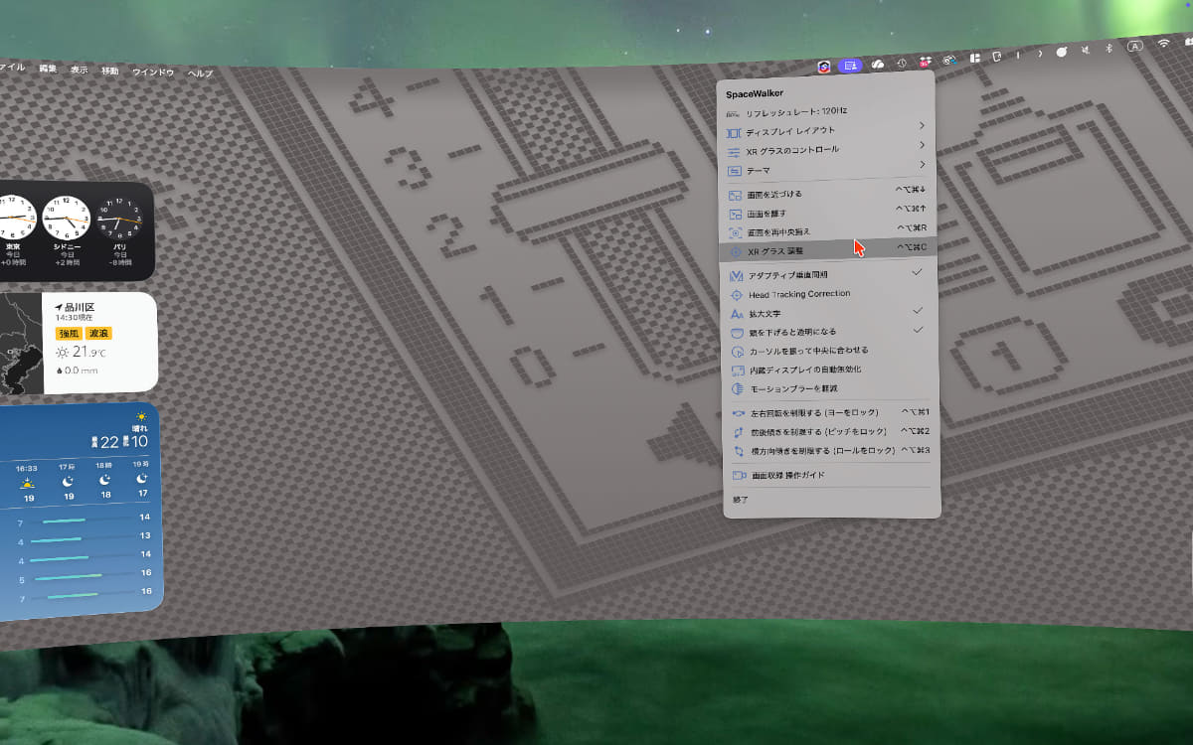Image resolution: width=1193 pixels, height=745 pixels.
Task: Select モーションブラーを軽減 option
Action: pos(795,390)
